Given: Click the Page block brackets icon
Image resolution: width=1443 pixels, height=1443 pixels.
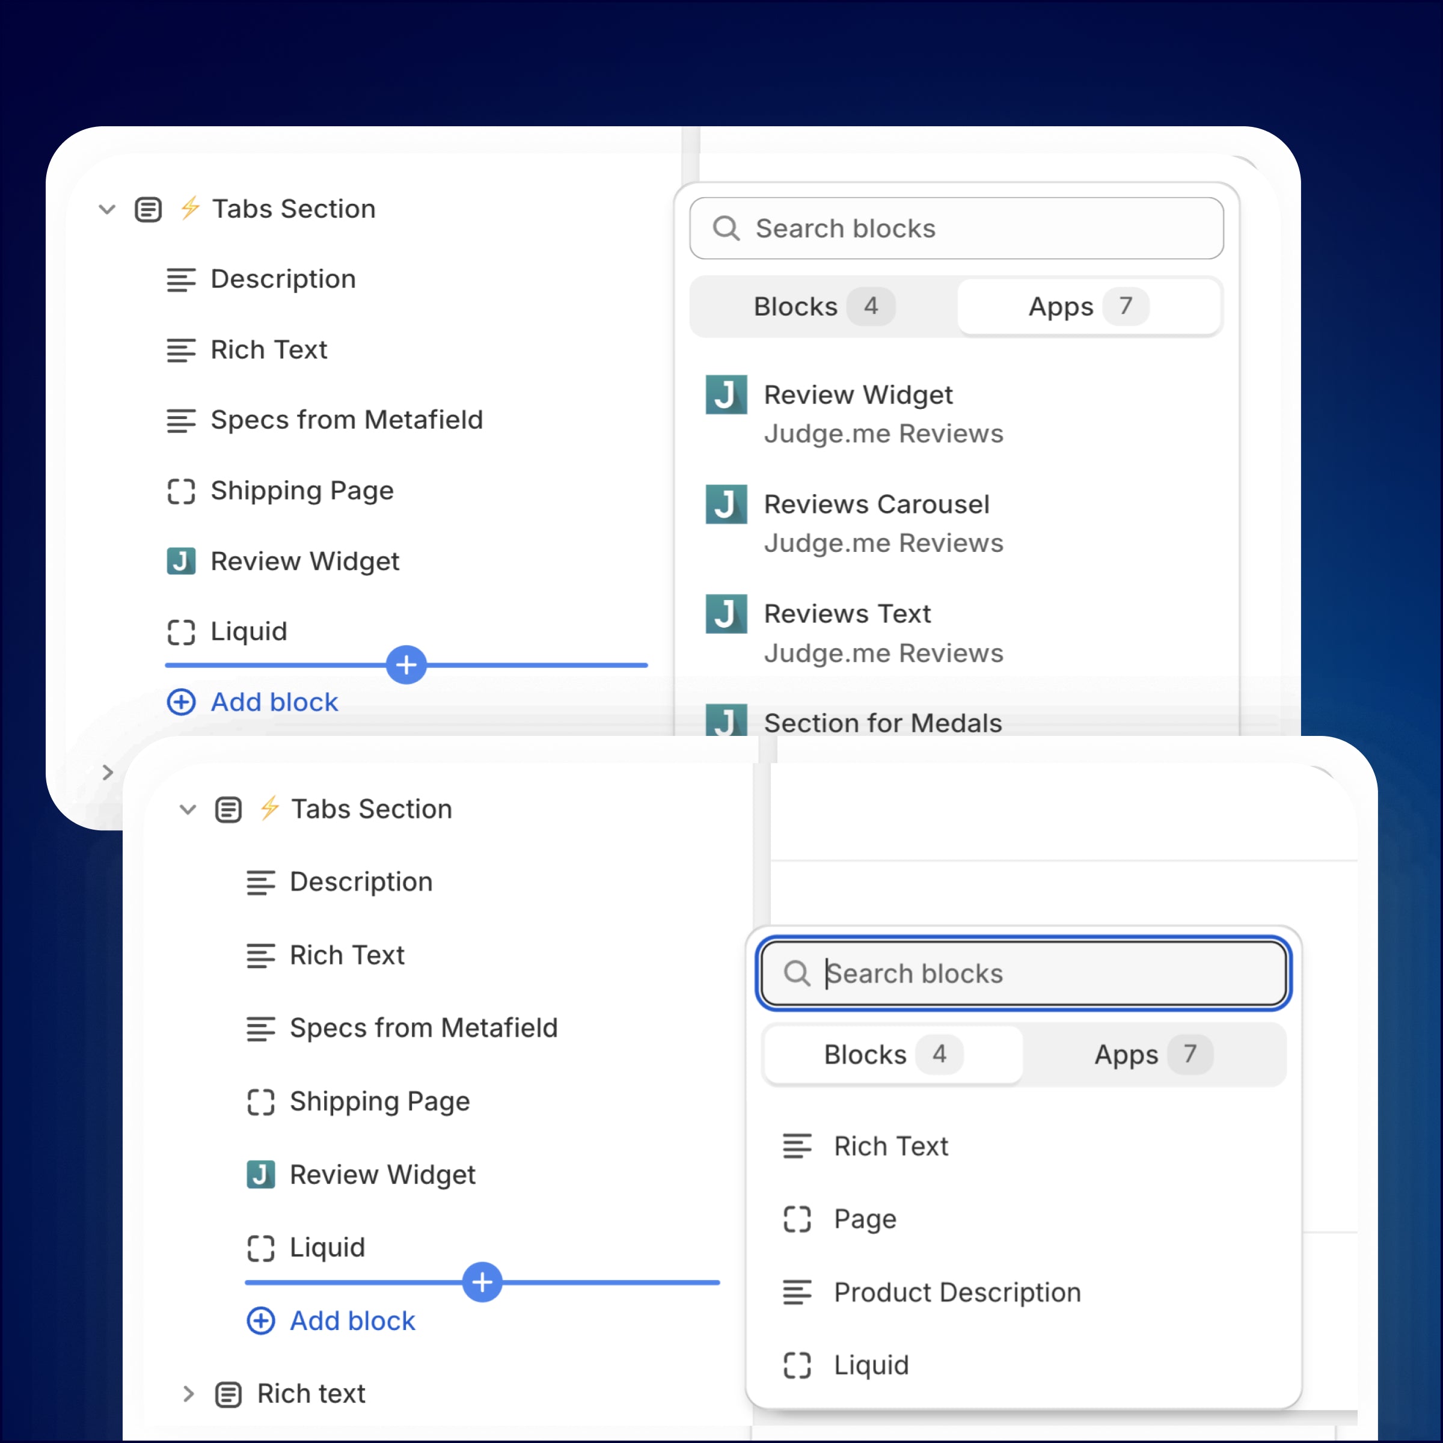Looking at the screenshot, I should click(x=798, y=1219).
